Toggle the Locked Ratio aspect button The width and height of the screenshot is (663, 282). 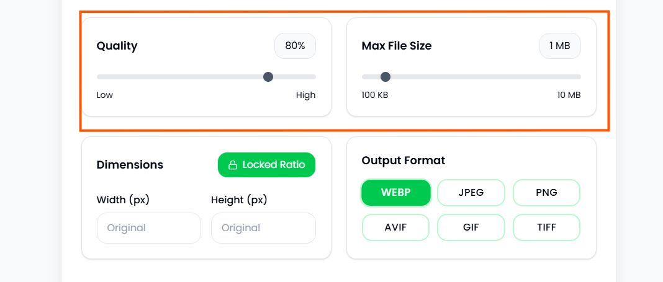(x=266, y=165)
